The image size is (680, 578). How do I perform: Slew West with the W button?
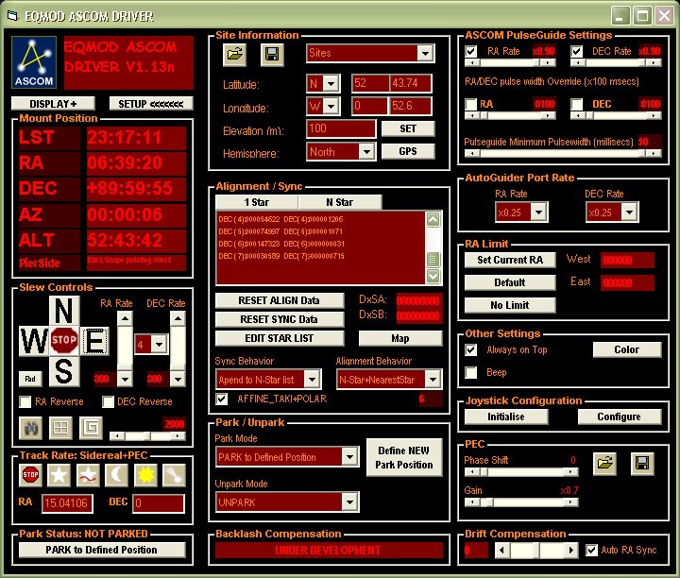[x=34, y=341]
